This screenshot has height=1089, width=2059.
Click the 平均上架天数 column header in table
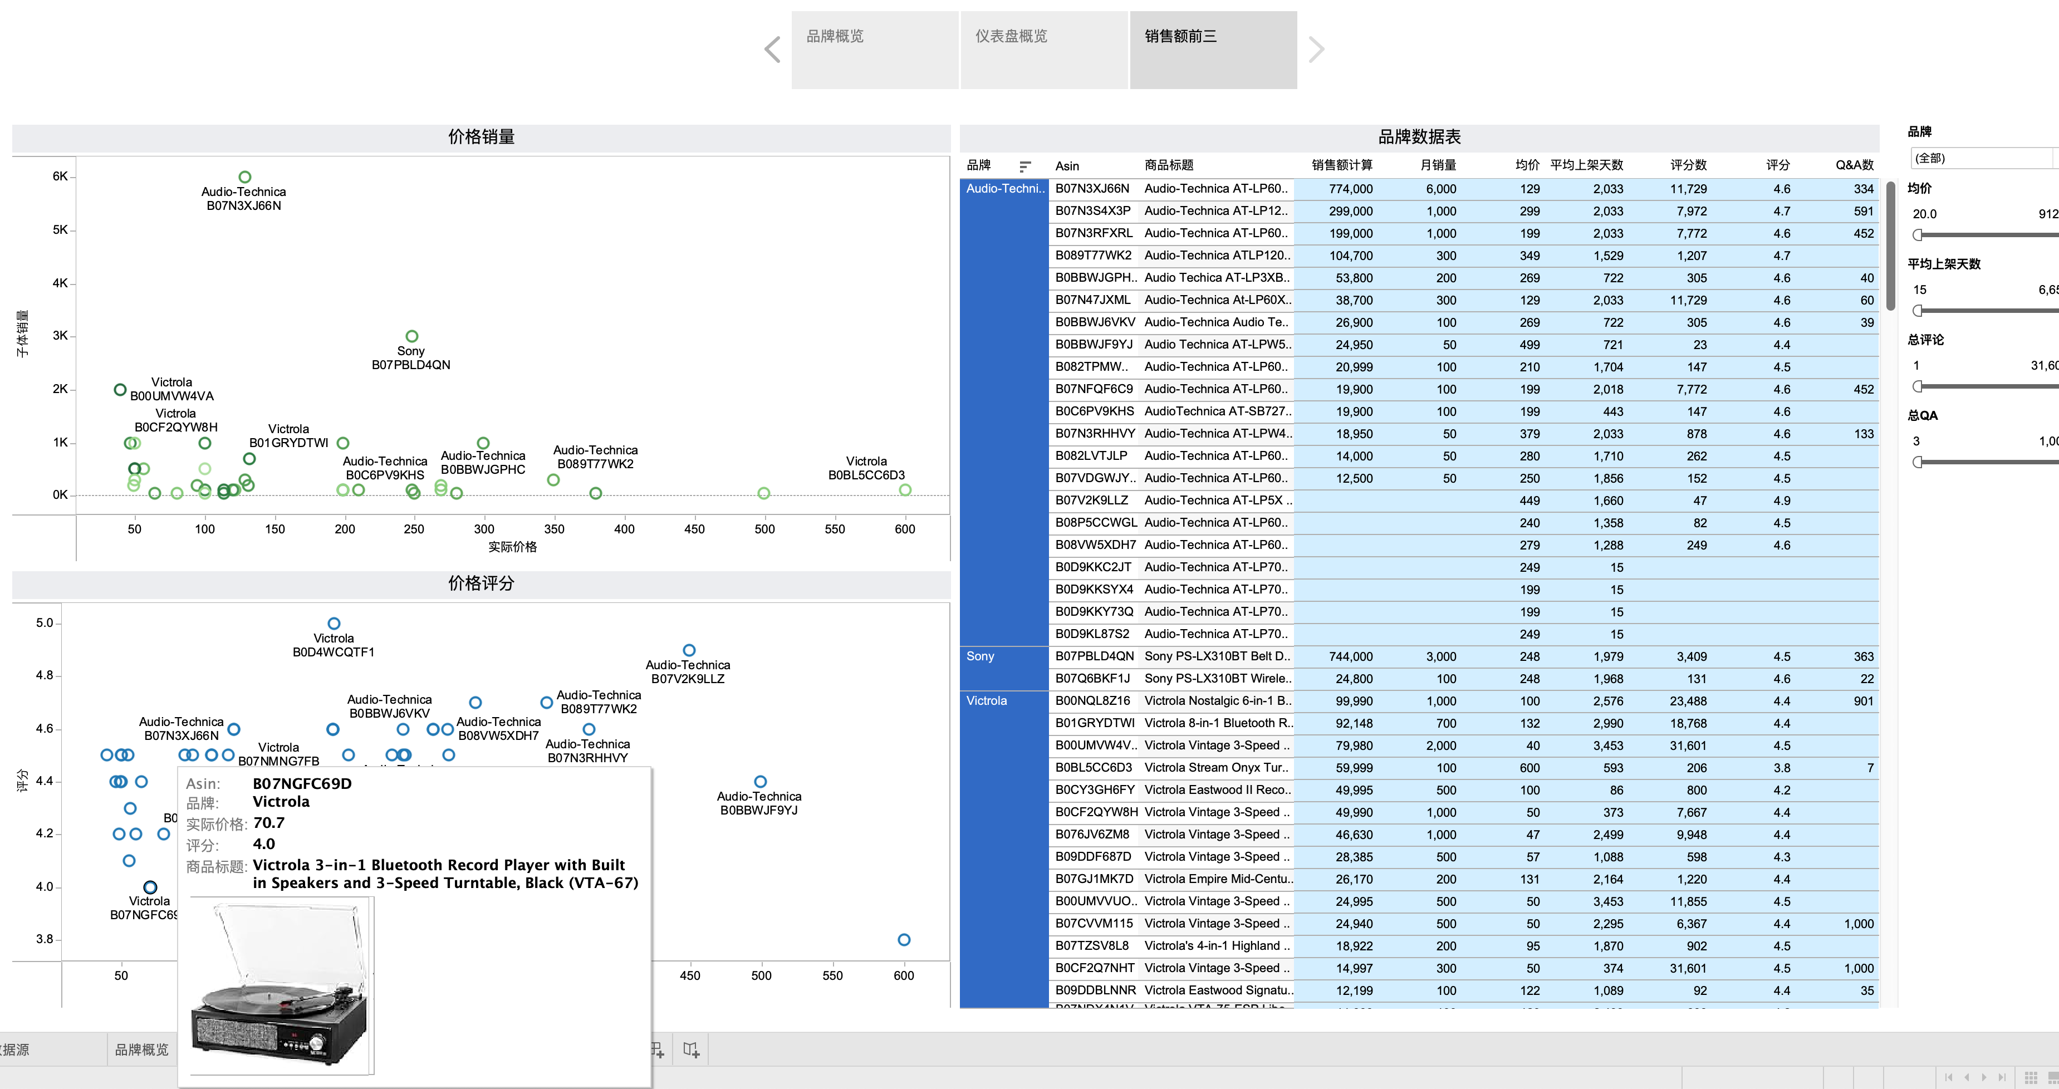(1587, 165)
